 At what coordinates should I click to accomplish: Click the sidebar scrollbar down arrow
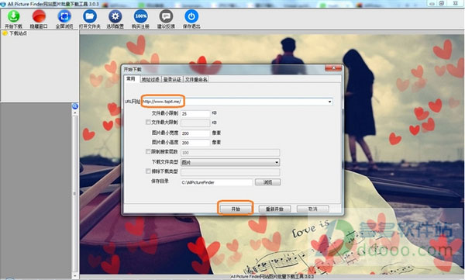click(x=75, y=275)
